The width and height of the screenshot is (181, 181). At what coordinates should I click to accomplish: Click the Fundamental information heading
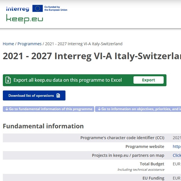[x=43, y=126]
